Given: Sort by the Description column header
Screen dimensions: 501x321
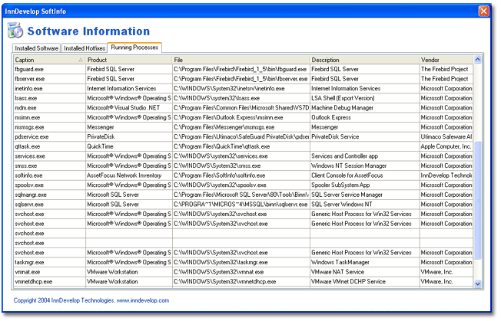Looking at the screenshot, I should coord(364,60).
